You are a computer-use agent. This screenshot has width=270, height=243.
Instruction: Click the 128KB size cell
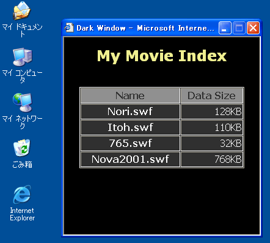tap(212, 111)
